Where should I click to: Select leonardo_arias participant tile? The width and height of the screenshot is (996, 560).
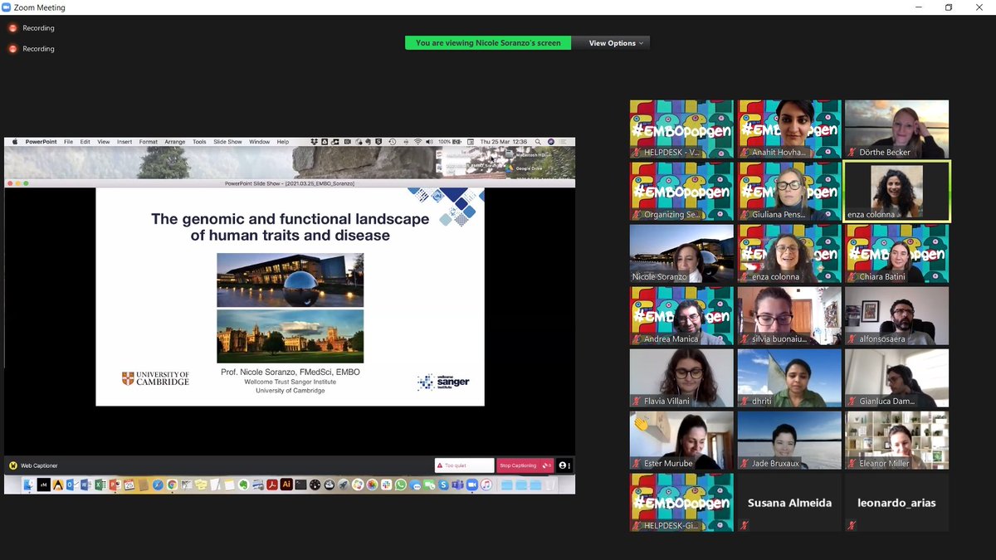click(x=896, y=502)
